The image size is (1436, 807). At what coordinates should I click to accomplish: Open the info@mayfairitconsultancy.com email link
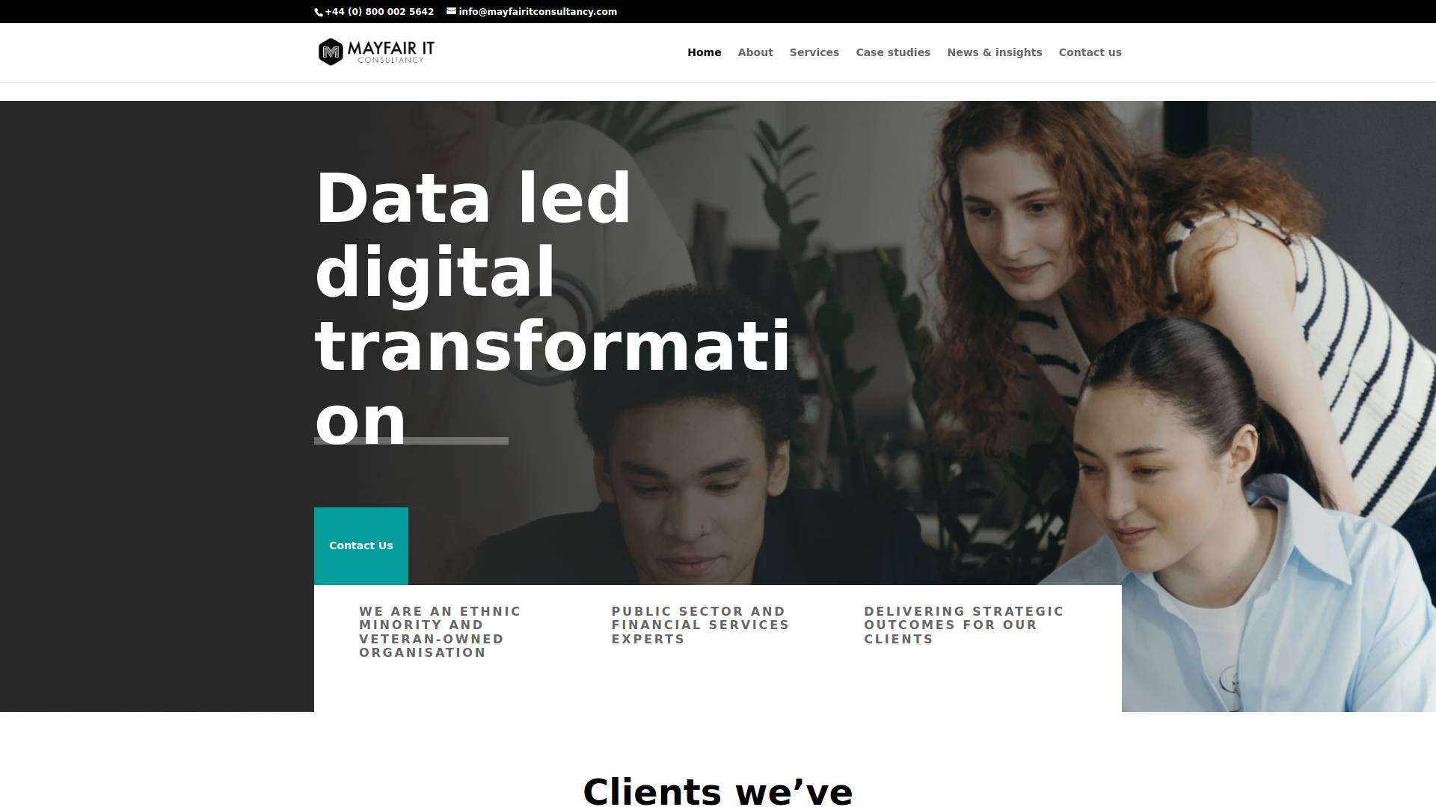[x=538, y=12]
